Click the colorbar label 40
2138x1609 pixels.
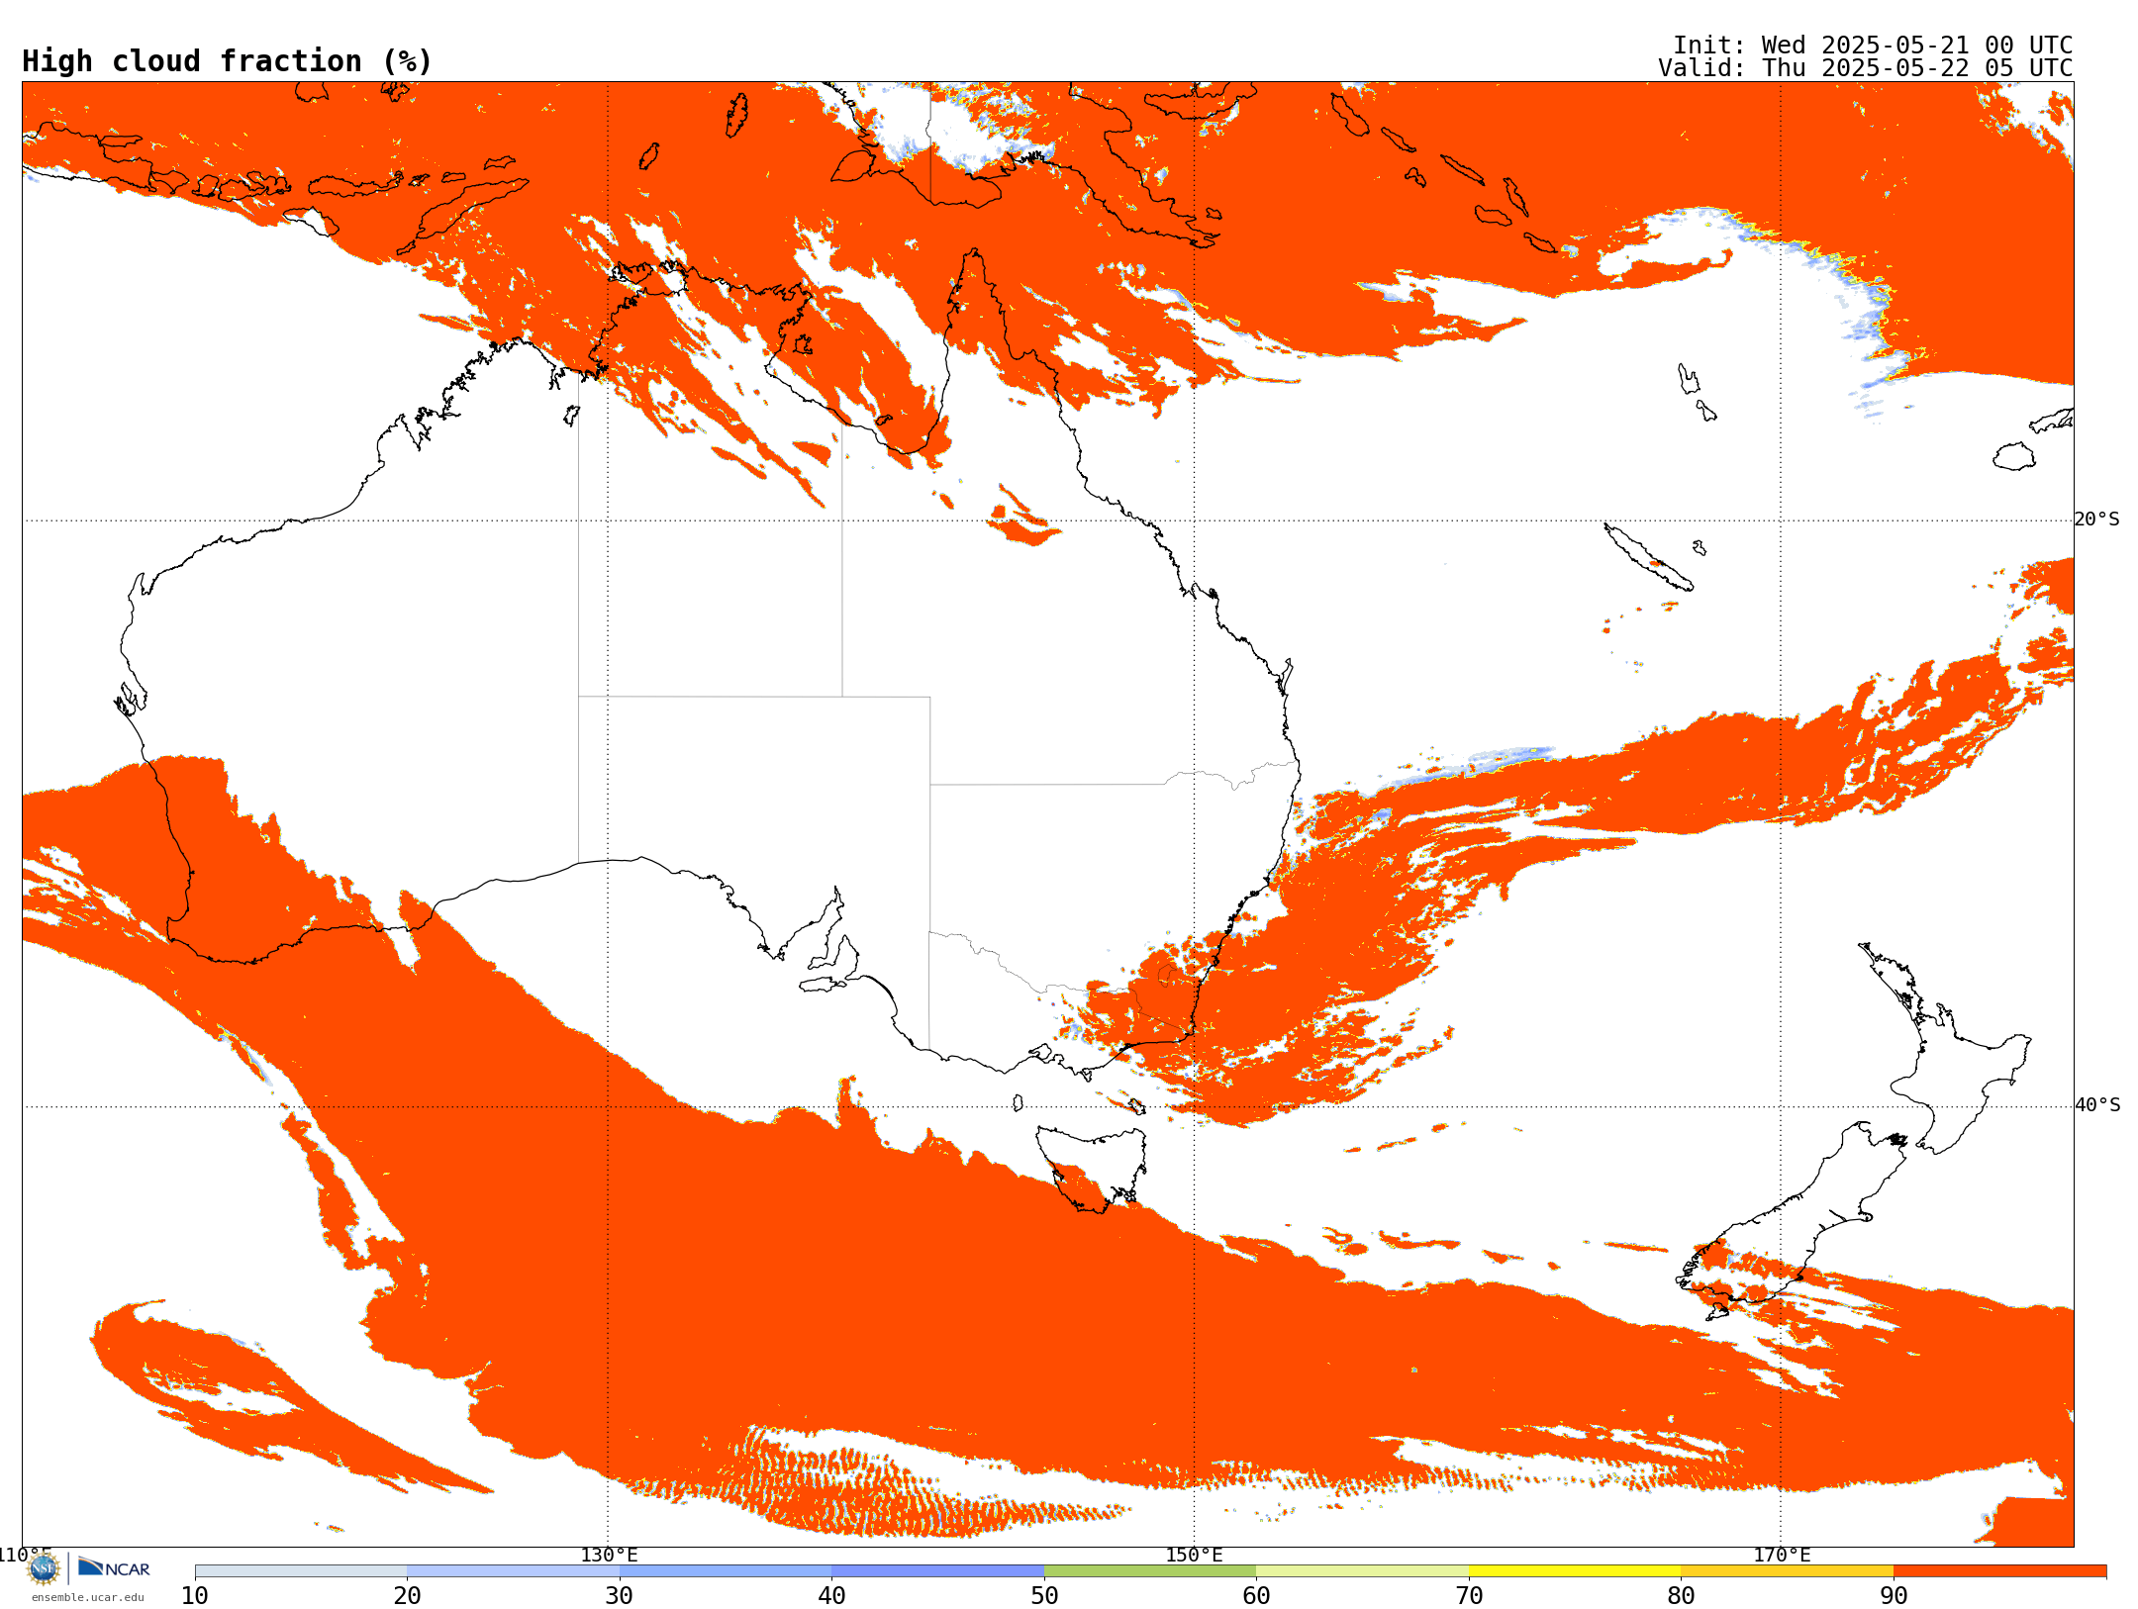pyautogui.click(x=831, y=1596)
